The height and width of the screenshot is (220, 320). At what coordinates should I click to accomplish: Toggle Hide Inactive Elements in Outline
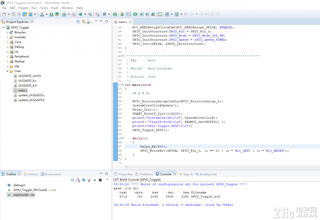(100, 180)
